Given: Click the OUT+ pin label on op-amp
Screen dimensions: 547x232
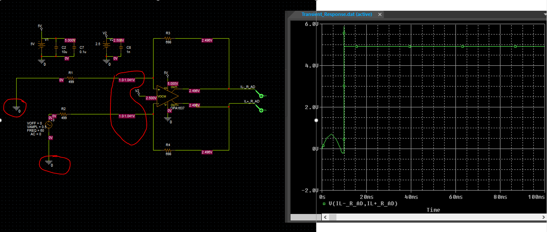Looking at the screenshot, I should [174, 105].
